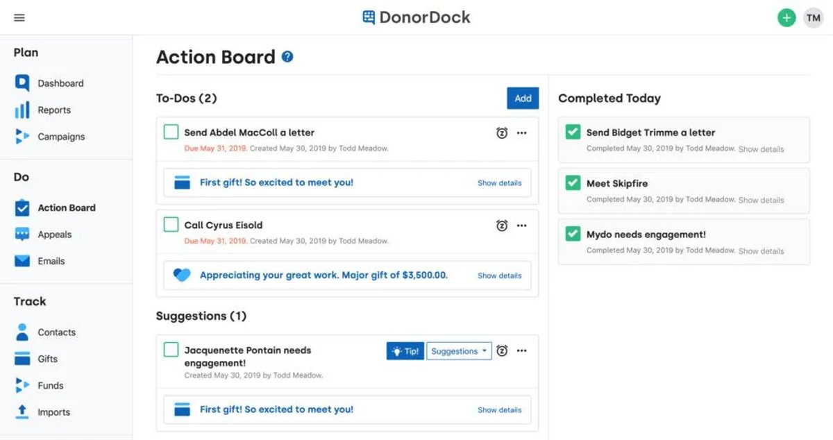Click the DonorDock logo
Image resolution: width=833 pixels, height=440 pixels.
[x=416, y=17]
